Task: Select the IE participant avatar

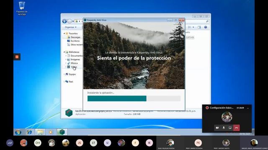Action: pos(149,143)
